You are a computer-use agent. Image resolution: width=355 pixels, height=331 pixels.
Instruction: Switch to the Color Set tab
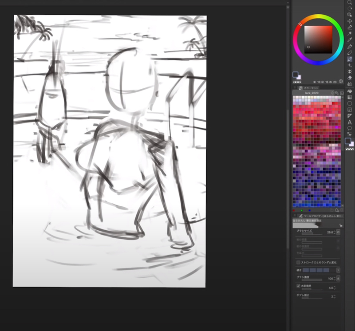(312, 88)
